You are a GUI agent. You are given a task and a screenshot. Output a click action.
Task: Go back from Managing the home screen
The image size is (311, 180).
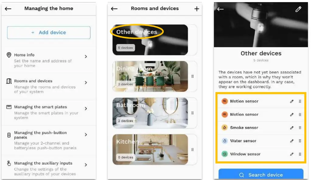point(8,9)
